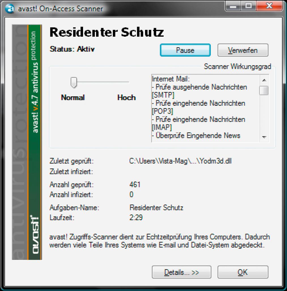
Task: Click the list scrollbar thumb
Action: point(264,90)
